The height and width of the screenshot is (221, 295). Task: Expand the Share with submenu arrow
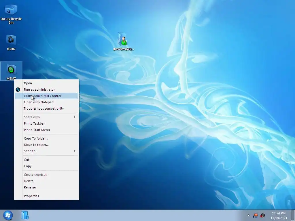(x=75, y=117)
